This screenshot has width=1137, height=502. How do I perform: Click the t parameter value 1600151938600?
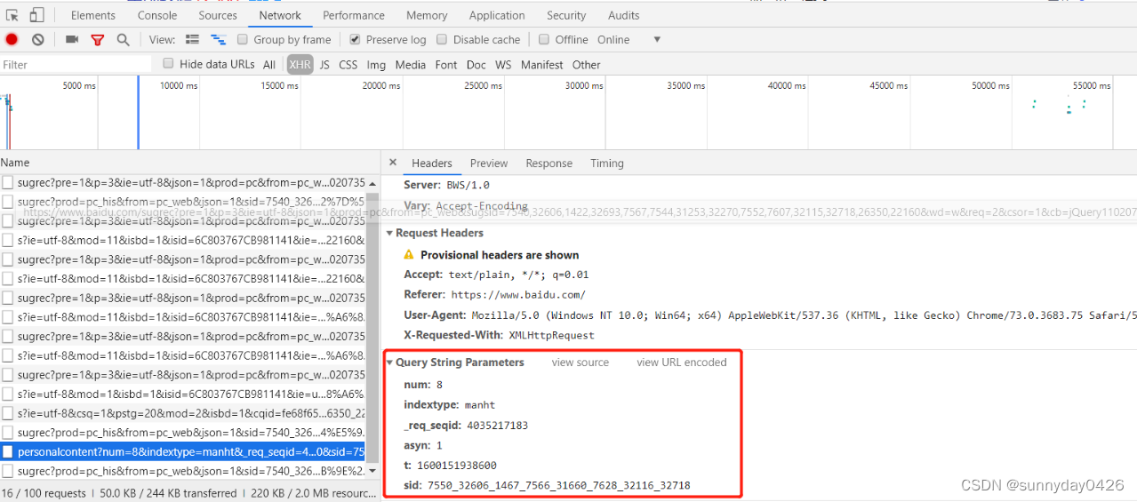(457, 466)
